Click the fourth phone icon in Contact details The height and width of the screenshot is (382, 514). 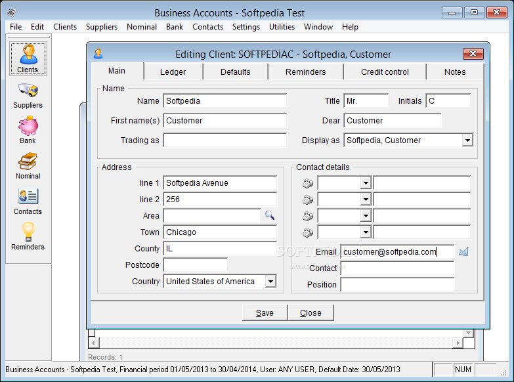click(307, 232)
